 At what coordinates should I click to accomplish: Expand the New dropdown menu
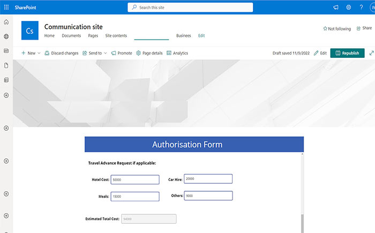pyautogui.click(x=31, y=53)
